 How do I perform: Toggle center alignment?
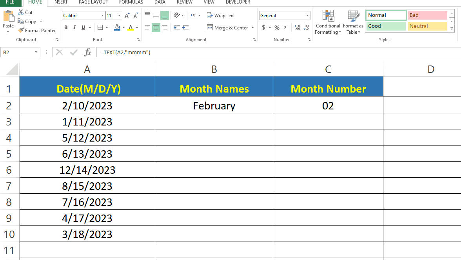(x=156, y=27)
